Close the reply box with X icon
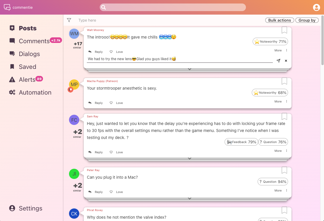Image resolution: width=324 pixels, height=221 pixels. point(286,61)
